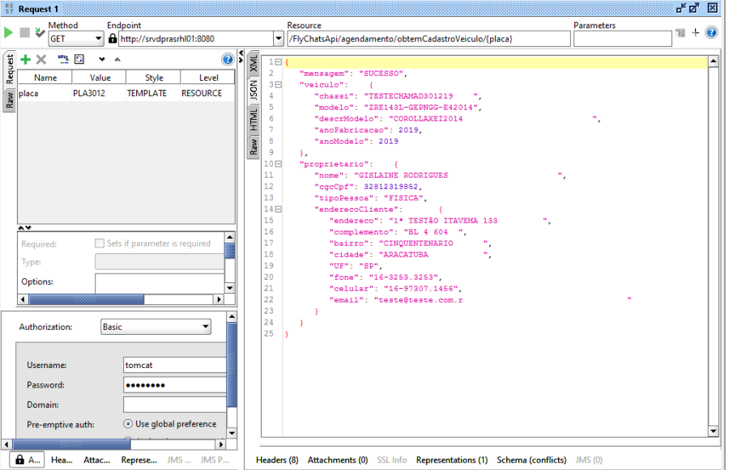
Task: Select the Request side tab
Action: point(9,70)
